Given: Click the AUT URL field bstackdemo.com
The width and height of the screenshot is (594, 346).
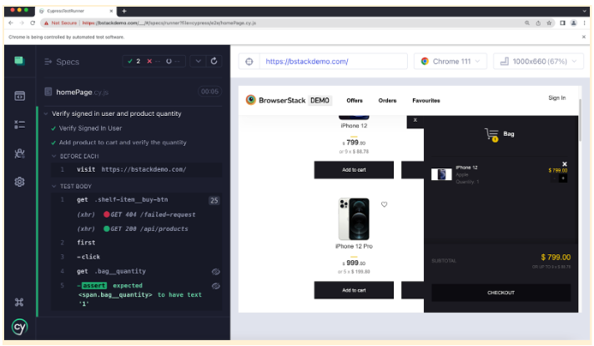Looking at the screenshot, I should click(334, 62).
